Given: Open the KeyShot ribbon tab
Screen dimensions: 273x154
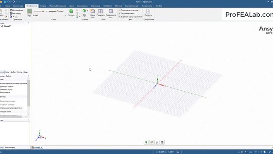Looking at the screenshot, I should point(159,6).
